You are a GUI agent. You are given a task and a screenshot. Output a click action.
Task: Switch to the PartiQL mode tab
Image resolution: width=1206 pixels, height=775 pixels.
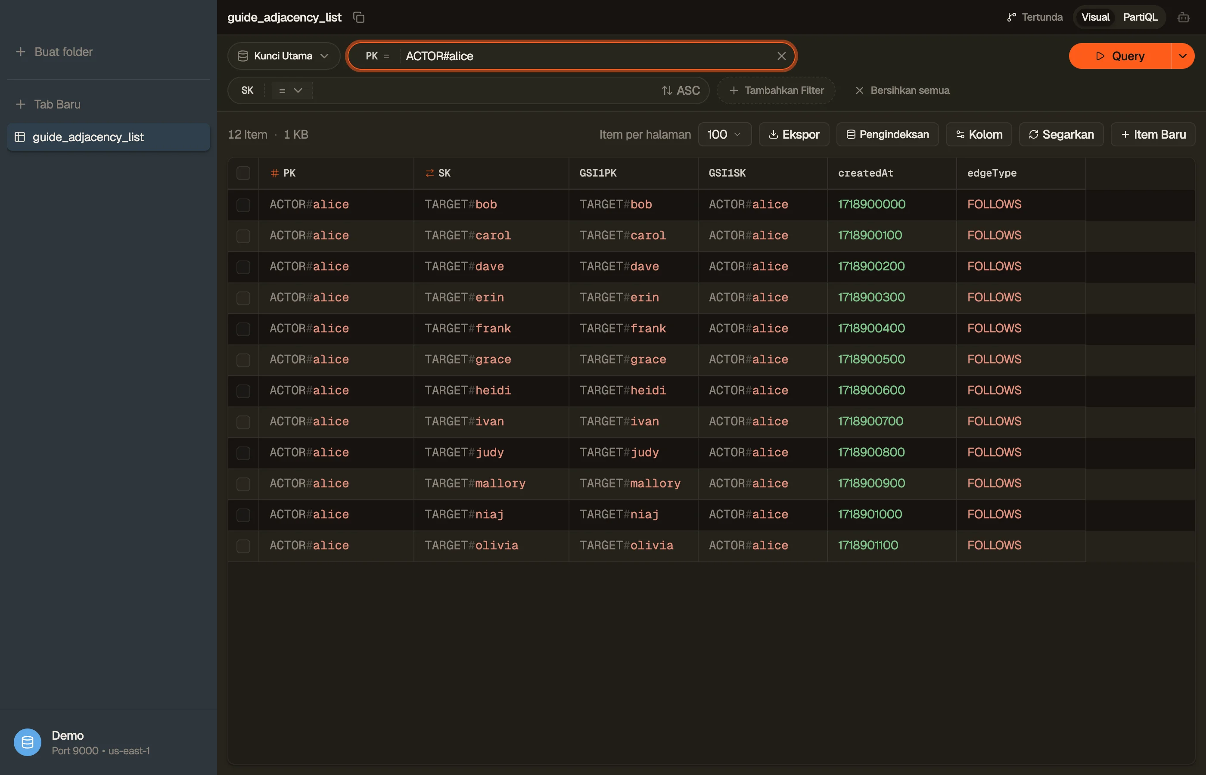tap(1140, 17)
